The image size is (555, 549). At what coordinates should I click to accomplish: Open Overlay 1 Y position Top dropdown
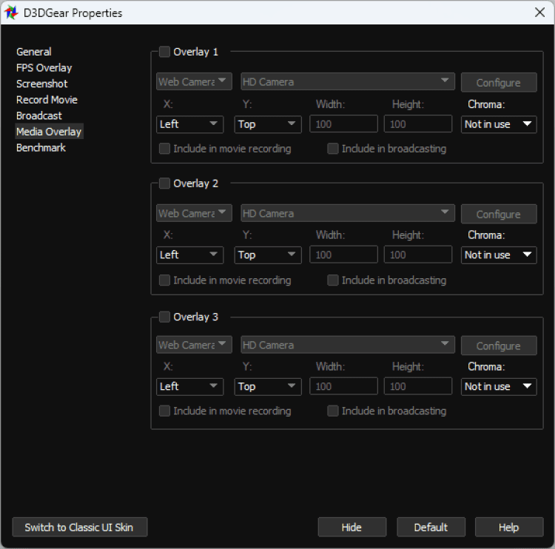tap(268, 124)
